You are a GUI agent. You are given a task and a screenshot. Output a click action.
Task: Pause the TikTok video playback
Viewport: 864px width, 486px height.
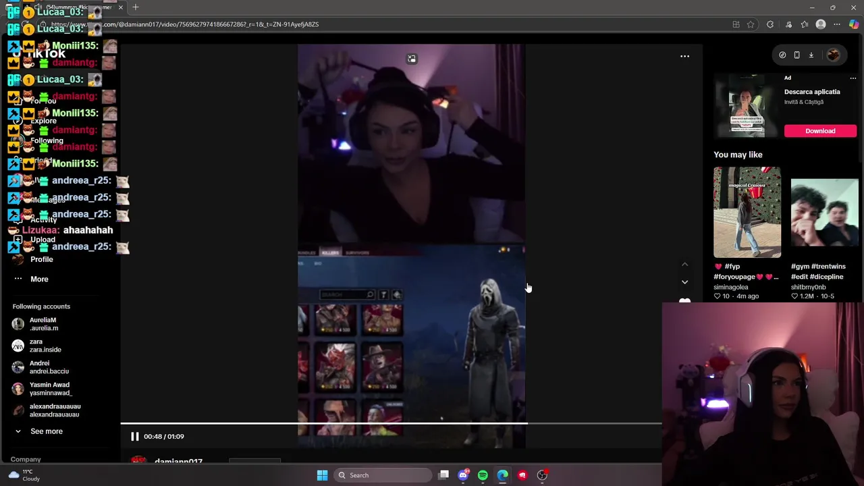point(134,437)
